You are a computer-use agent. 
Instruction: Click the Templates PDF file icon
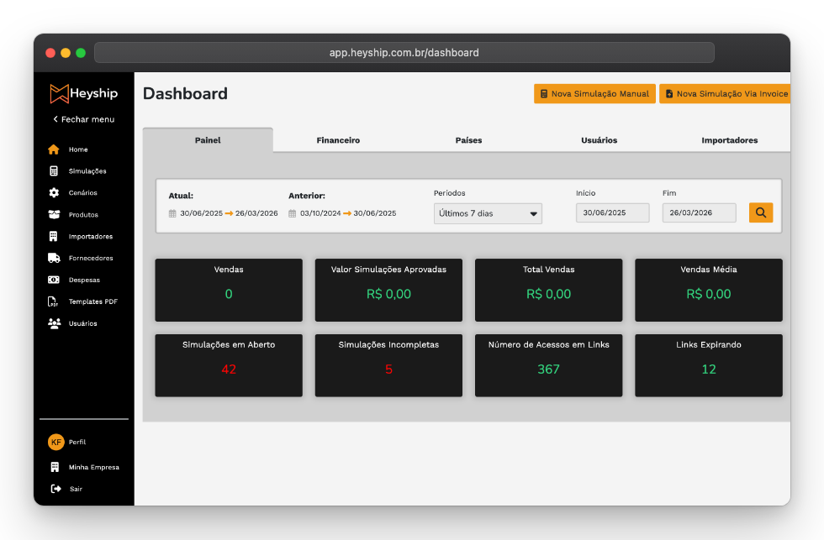tap(54, 301)
